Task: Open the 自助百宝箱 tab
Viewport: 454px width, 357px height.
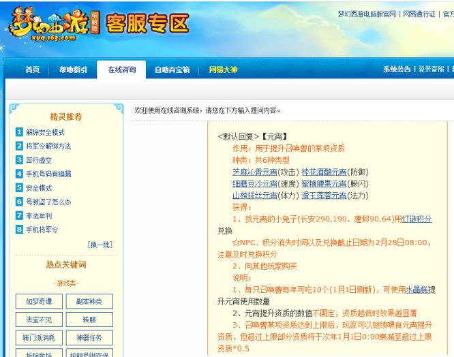Action: pos(172,69)
